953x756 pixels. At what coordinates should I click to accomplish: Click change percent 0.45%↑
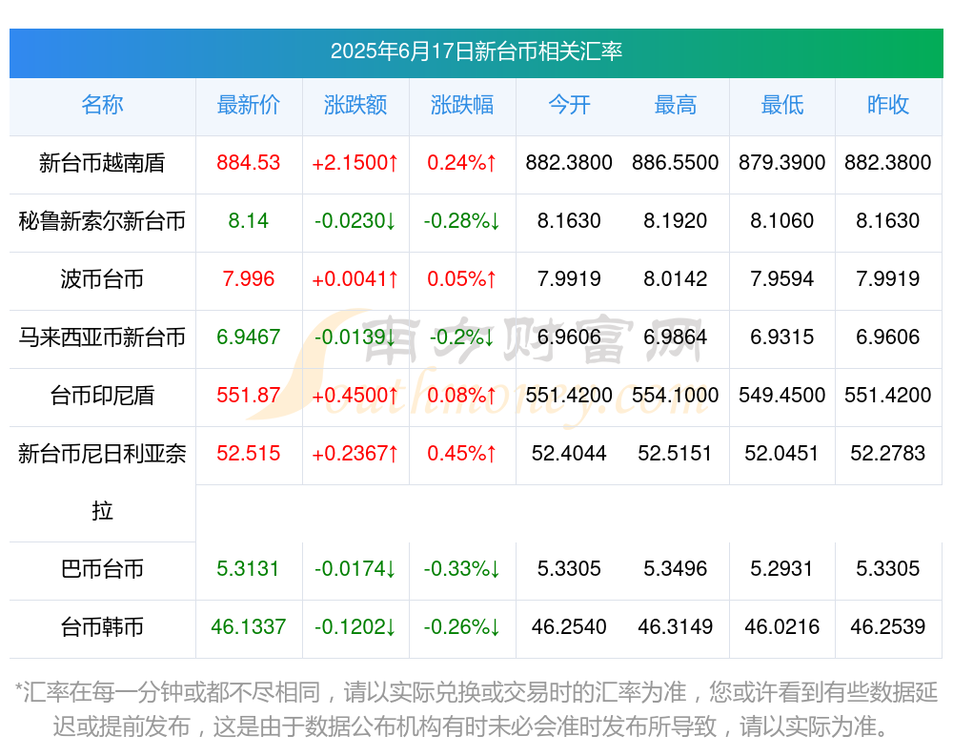(462, 453)
